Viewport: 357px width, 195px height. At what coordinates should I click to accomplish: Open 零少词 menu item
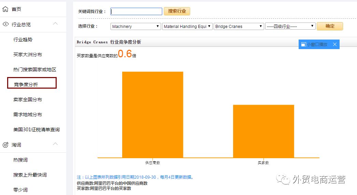click(20, 190)
